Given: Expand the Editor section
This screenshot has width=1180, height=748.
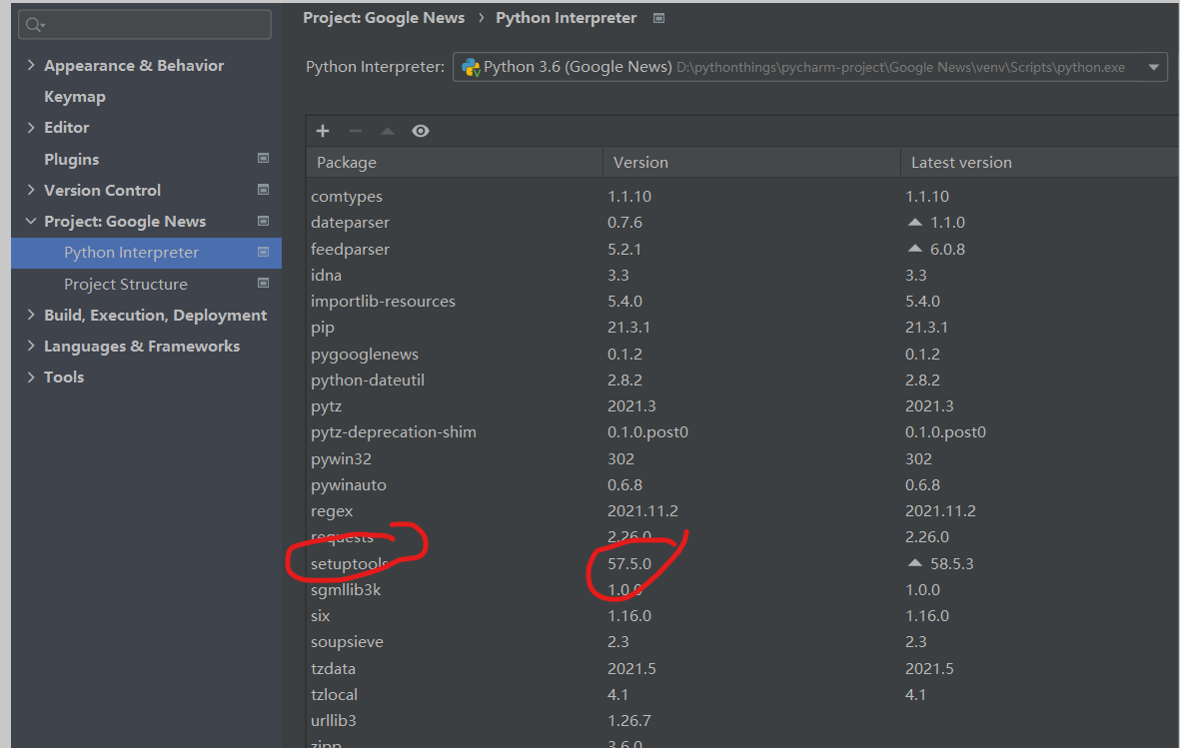Looking at the screenshot, I should pos(30,127).
